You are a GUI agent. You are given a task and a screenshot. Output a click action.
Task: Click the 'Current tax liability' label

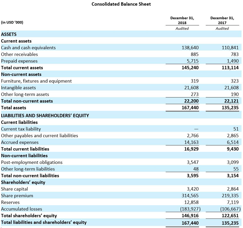pyautogui.click(x=21, y=129)
